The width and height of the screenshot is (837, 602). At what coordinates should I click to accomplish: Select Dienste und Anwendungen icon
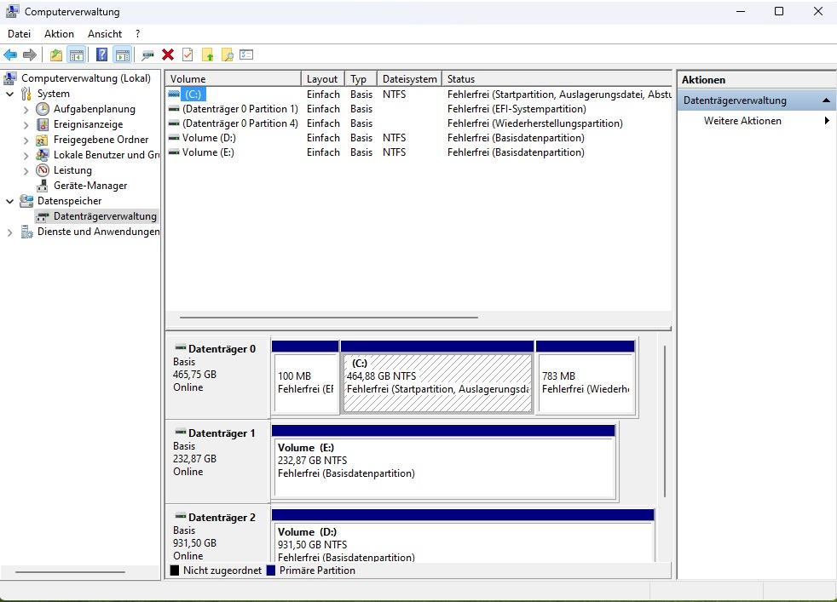(26, 232)
